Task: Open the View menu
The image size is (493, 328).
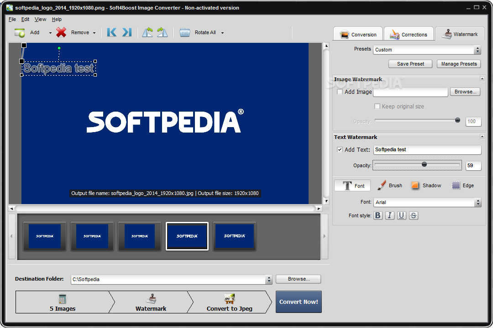Action: (x=40, y=19)
